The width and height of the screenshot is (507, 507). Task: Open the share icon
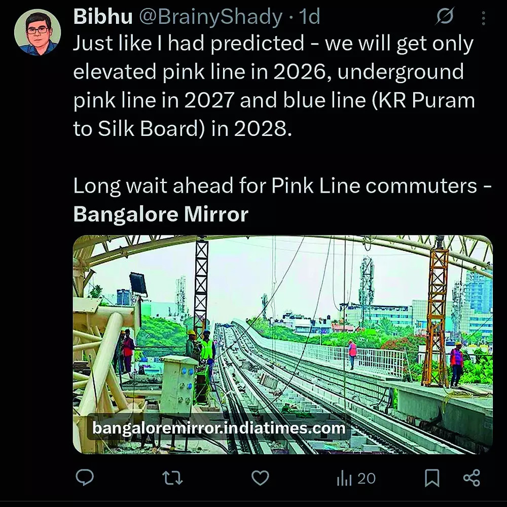tap(472, 478)
